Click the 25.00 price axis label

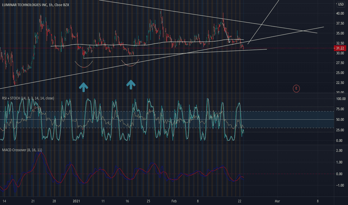(x=340, y=73)
